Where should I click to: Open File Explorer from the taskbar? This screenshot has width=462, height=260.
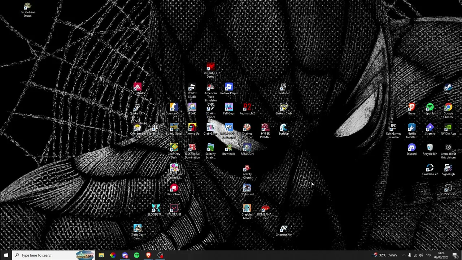tap(101, 255)
